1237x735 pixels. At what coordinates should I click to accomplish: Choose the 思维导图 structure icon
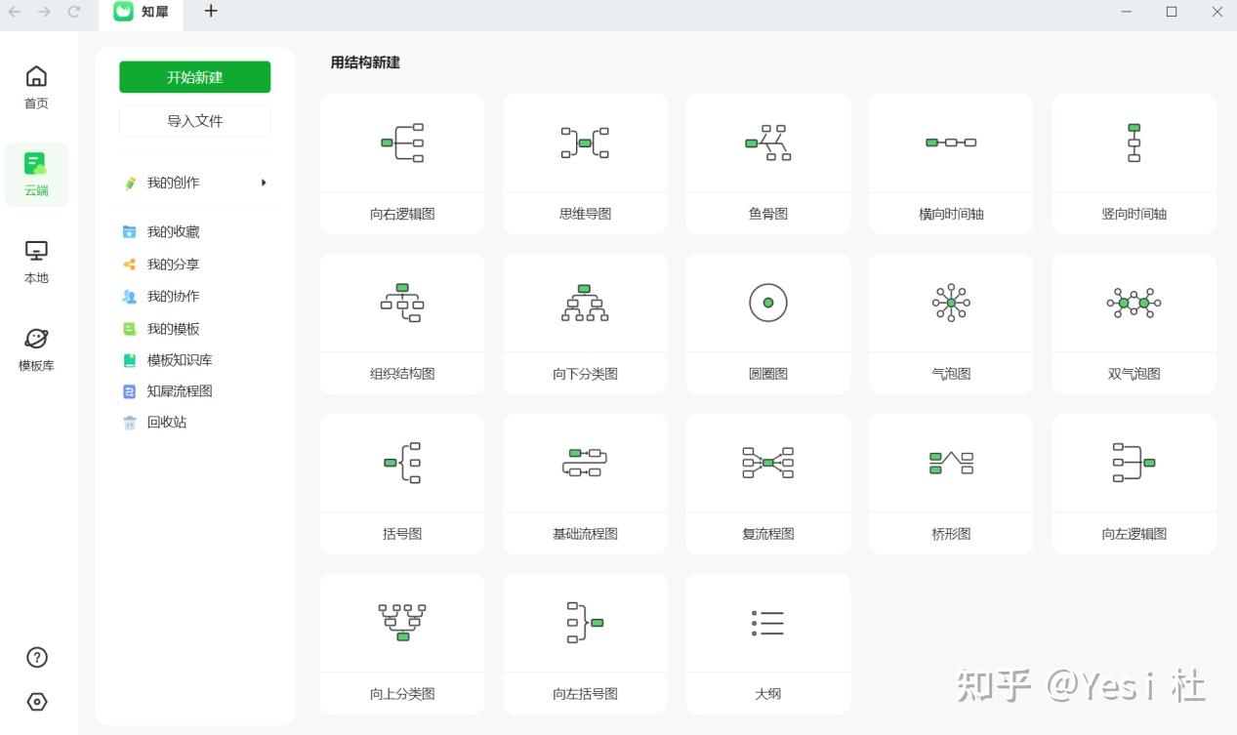pos(585,143)
